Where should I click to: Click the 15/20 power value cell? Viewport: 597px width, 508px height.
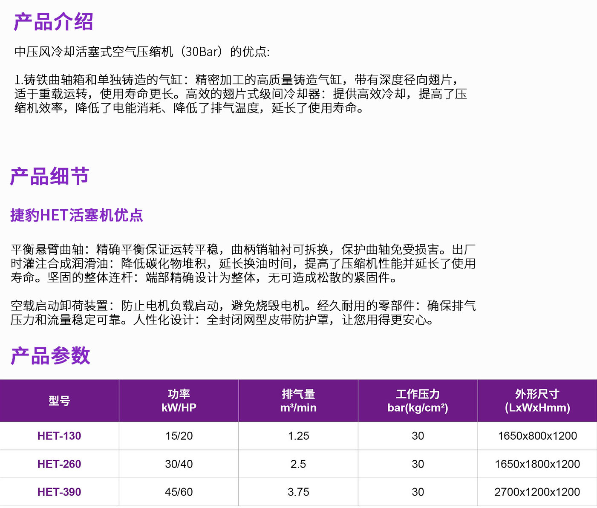click(179, 436)
